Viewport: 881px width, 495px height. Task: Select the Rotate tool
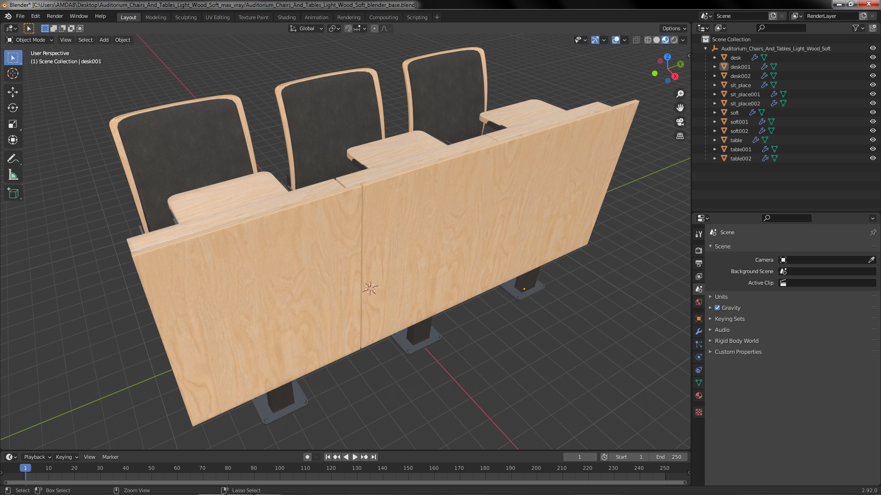[13, 108]
